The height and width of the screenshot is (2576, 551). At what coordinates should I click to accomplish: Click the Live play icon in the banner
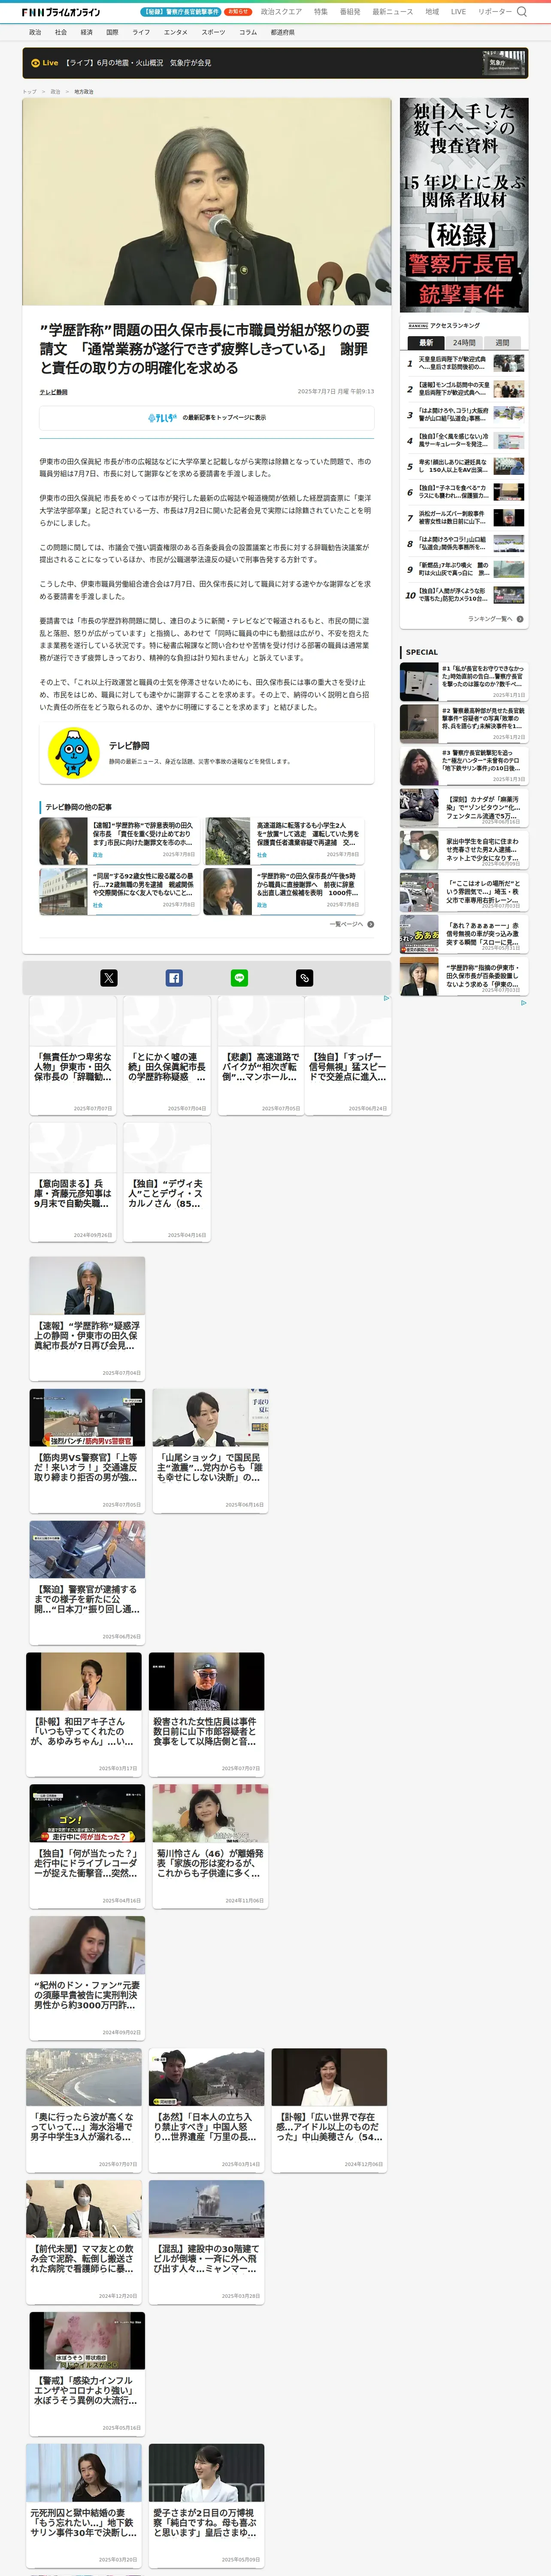[35, 63]
